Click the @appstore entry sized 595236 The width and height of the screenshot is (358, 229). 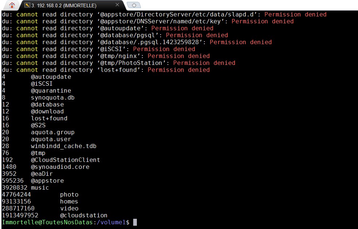(47, 181)
